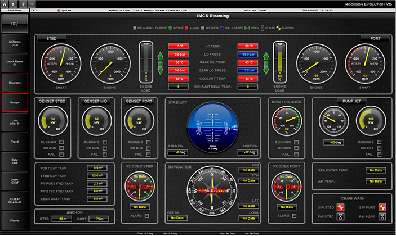The height and width of the screenshot is (236, 396).
Task: Click the STBD engine load up arrow
Action: click(x=160, y=56)
